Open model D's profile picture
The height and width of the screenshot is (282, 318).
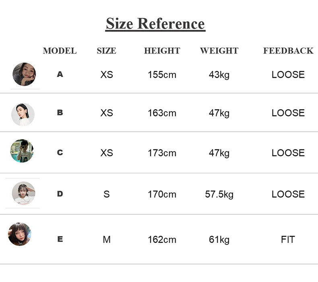[x=23, y=193]
